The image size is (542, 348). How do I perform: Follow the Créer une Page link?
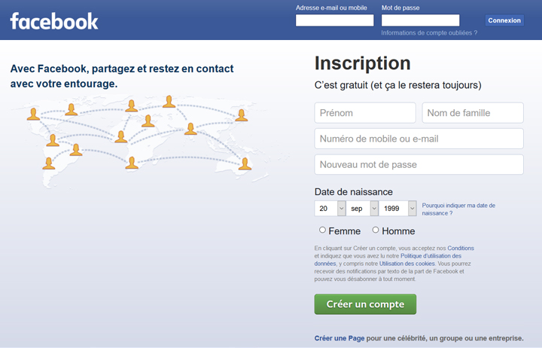(x=339, y=338)
